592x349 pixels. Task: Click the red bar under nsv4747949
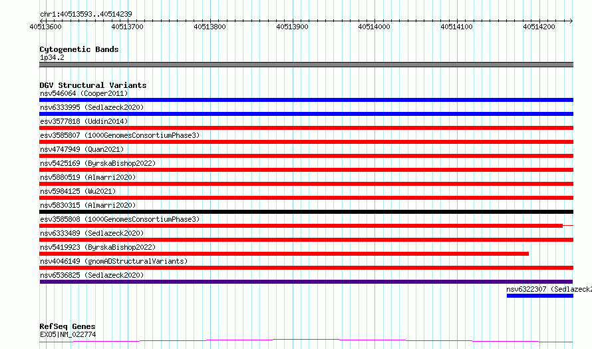pyautogui.click(x=306, y=156)
